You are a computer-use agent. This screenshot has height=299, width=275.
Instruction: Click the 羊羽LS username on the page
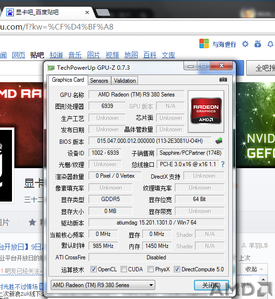pos(258,246)
